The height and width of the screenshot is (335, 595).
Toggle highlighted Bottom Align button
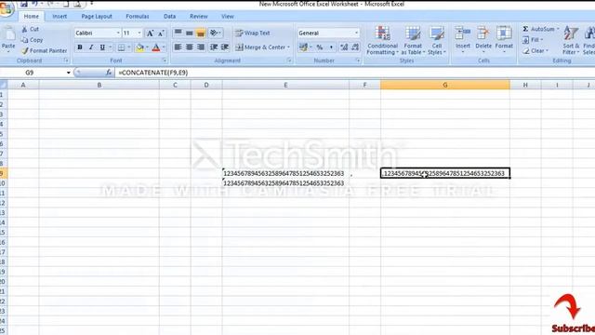click(201, 33)
